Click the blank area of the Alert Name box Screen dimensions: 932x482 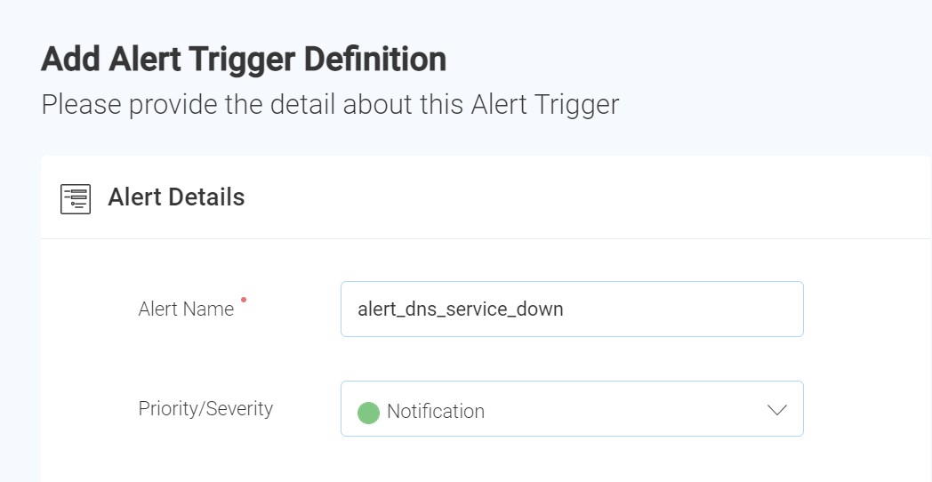point(684,309)
